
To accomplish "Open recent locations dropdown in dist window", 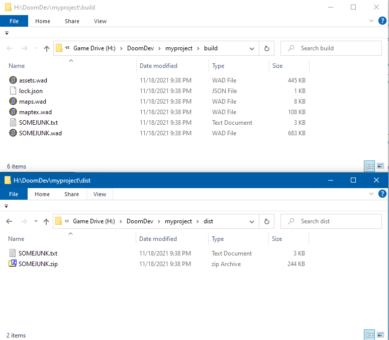I will click(x=36, y=221).
